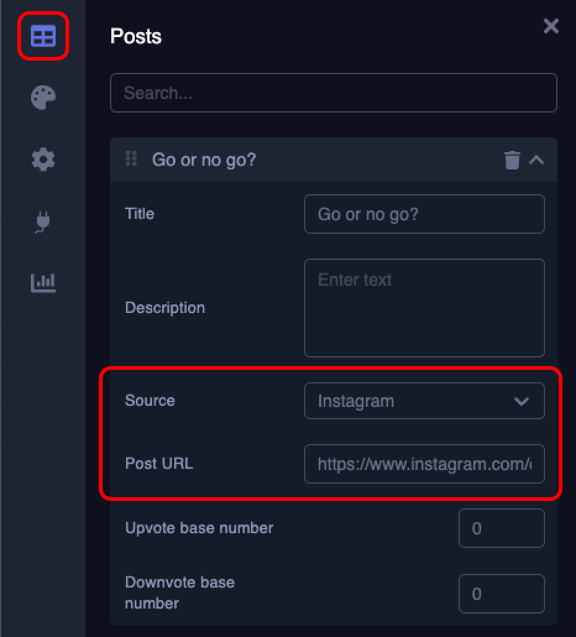Open the gear settings sidebar icon

[x=43, y=160]
